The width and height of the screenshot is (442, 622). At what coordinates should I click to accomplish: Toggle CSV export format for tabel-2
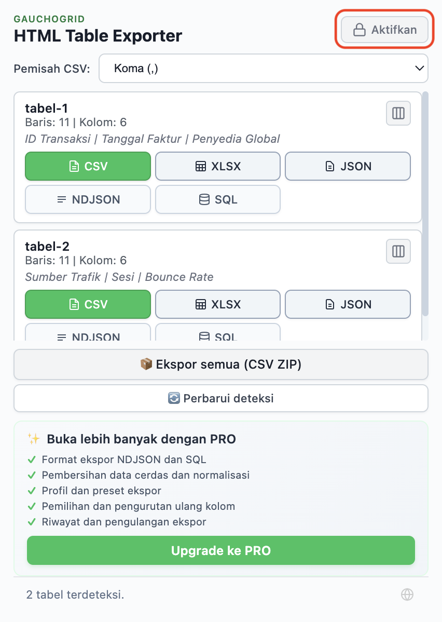(88, 304)
